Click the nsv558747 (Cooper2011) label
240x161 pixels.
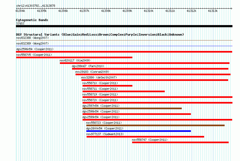(150, 140)
